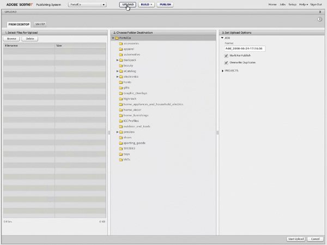Sort file list by the Size column header
Viewport: 327px width, 245px height.
[x=80, y=46]
